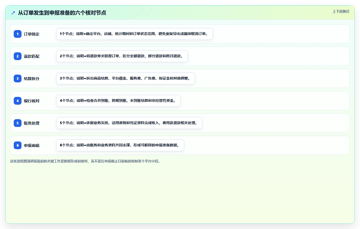The image size is (360, 229).
Task: Select the 申报底稿 step label
Action: pyautogui.click(x=32, y=146)
